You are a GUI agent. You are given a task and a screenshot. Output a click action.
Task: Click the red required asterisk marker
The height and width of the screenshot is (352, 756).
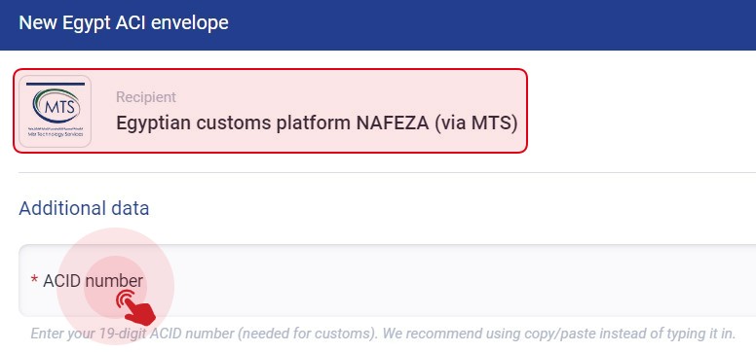coord(34,280)
